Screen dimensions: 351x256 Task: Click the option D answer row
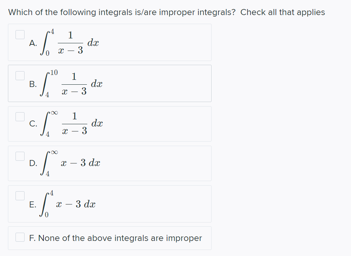tap(110, 163)
